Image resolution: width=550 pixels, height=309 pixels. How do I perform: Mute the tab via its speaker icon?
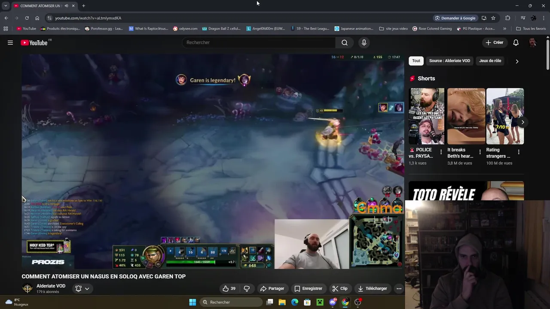point(66,6)
